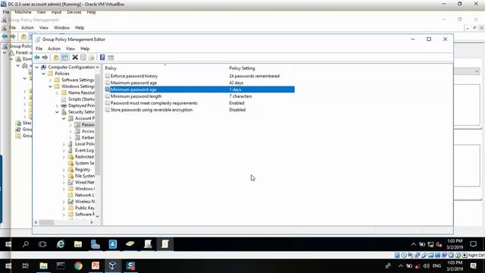Select Deployed Printers in the tree

pyautogui.click(x=81, y=105)
